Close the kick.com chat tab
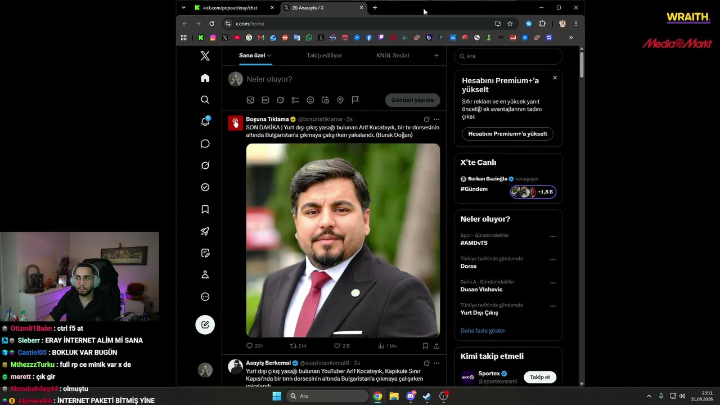This screenshot has height=405, width=720. pos(272,8)
